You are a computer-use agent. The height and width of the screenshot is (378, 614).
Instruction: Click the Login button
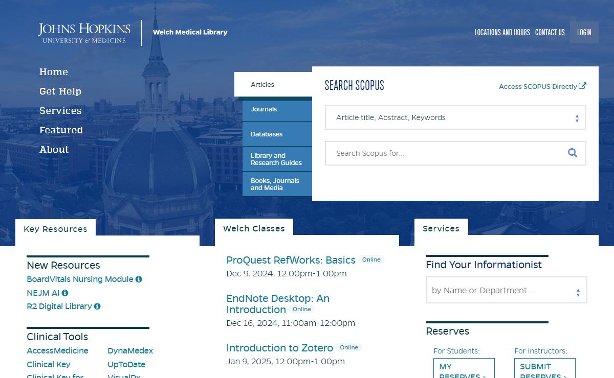584,32
